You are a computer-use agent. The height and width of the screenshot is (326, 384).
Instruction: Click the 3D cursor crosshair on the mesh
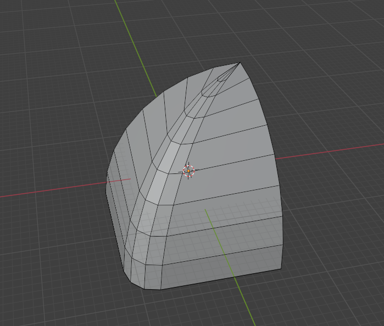pos(188,171)
